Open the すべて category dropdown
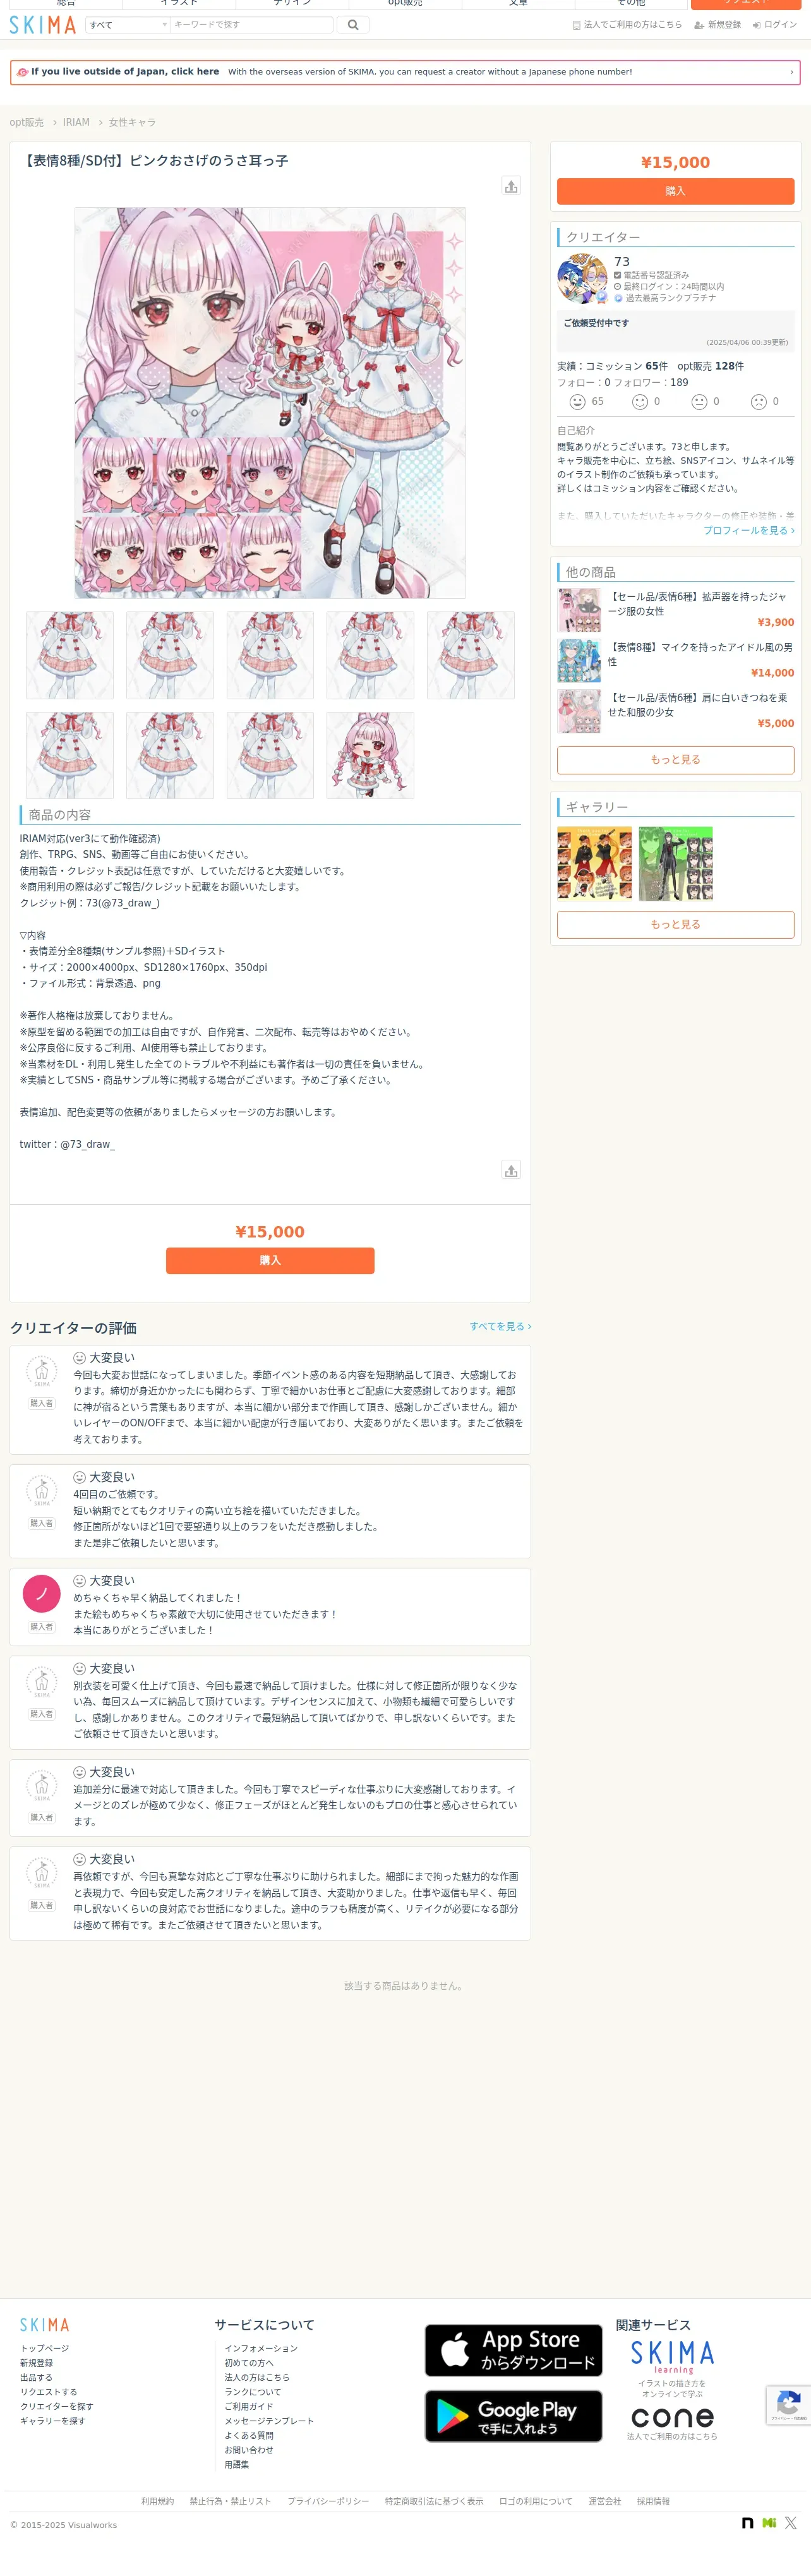The width and height of the screenshot is (811, 2576). [x=127, y=25]
